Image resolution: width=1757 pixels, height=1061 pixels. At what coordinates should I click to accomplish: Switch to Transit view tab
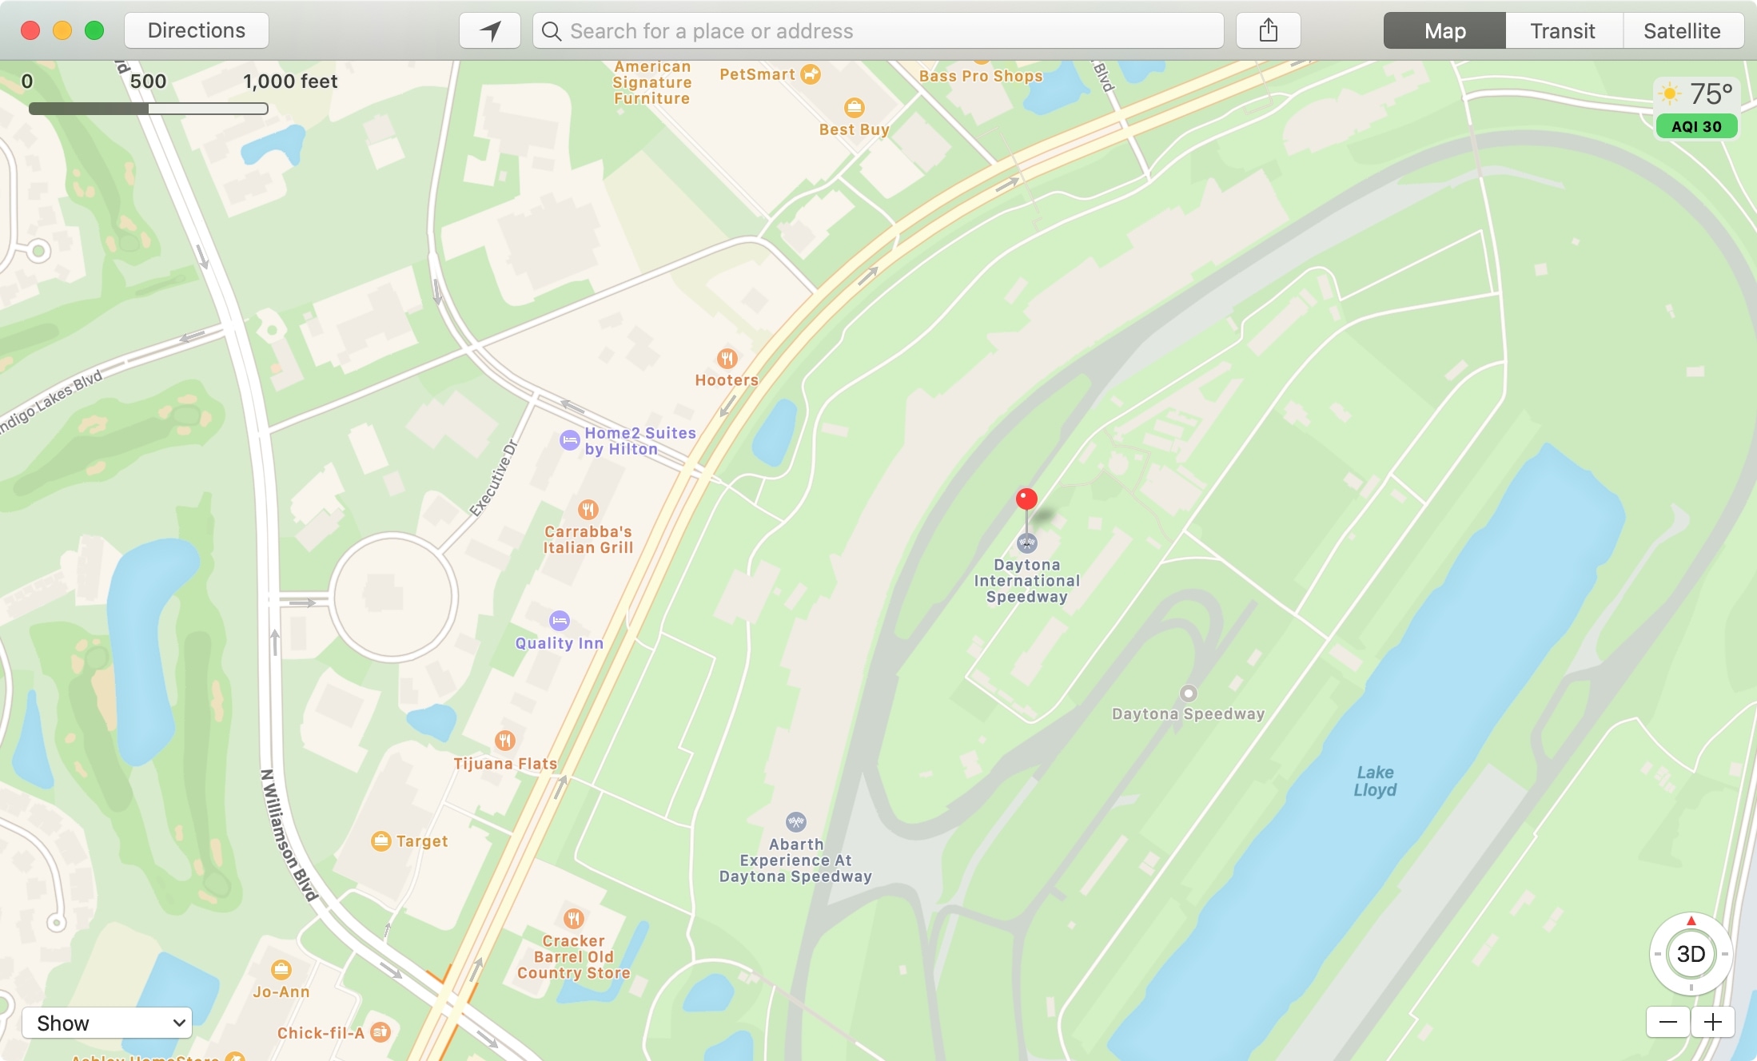coord(1563,29)
